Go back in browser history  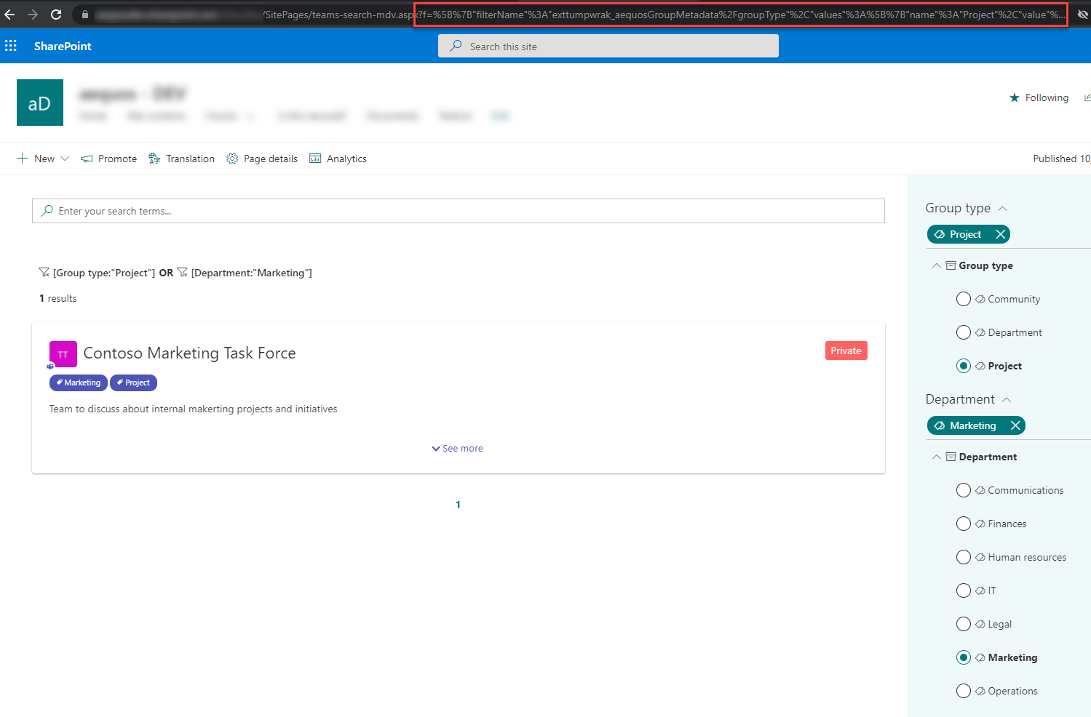[9, 15]
